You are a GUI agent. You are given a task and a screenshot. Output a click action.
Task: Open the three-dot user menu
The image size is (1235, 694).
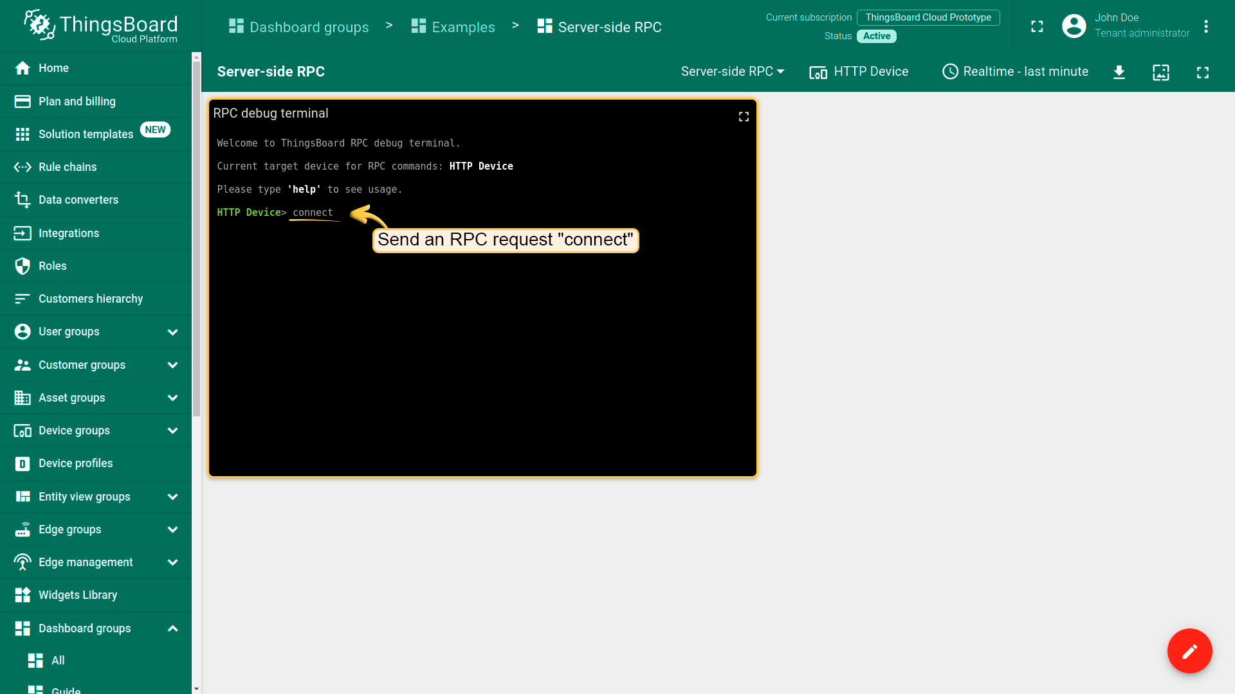[x=1206, y=26]
